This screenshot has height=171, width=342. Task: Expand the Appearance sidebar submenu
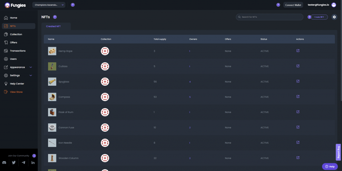(x=31, y=67)
